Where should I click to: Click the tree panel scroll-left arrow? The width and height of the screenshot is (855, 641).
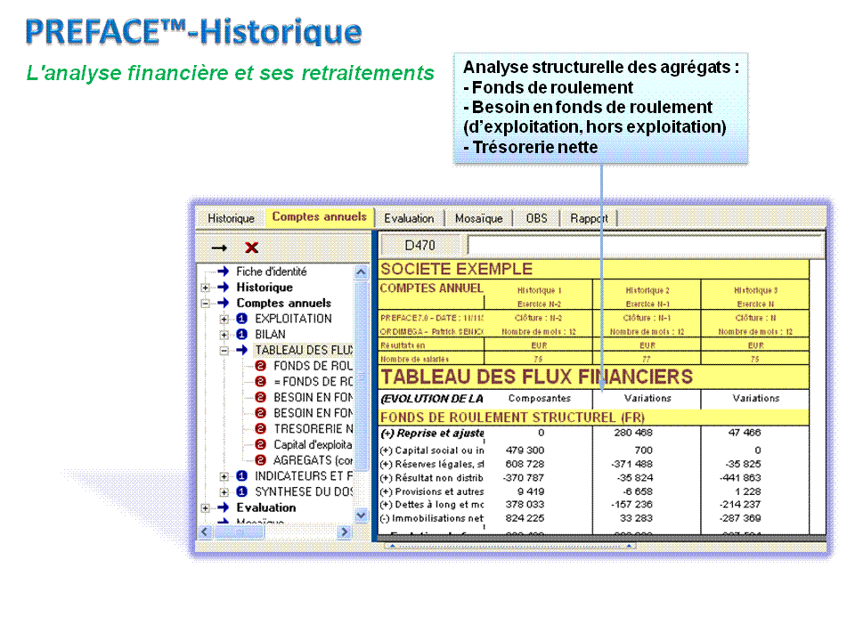tap(205, 532)
